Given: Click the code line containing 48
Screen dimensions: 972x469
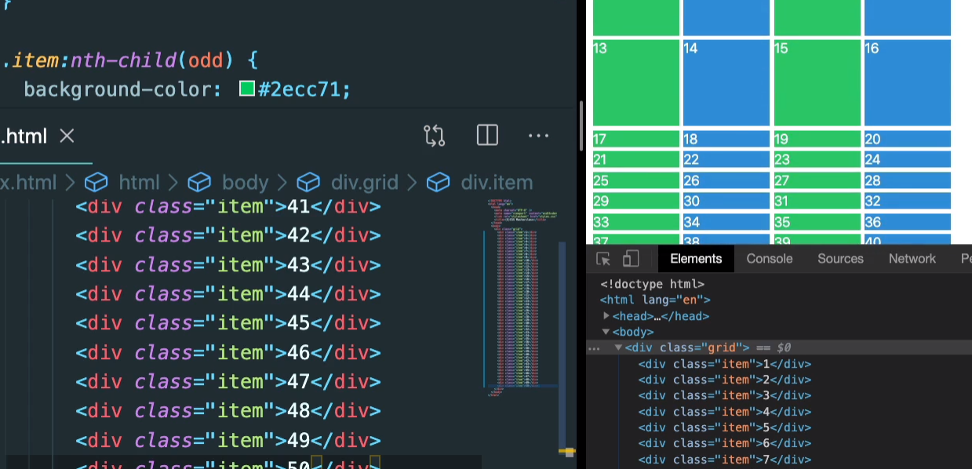Looking at the screenshot, I should coord(228,411).
